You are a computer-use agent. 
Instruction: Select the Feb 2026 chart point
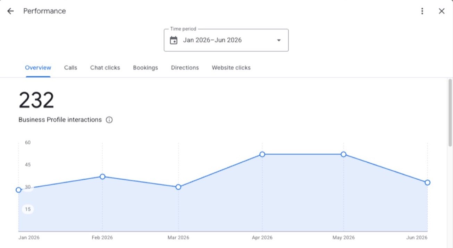click(x=102, y=177)
